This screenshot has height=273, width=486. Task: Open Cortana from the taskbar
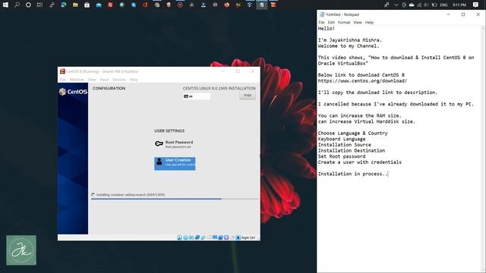(x=28, y=5)
